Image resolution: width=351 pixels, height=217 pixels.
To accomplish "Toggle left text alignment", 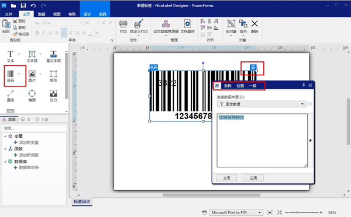I will (x=64, y=33).
